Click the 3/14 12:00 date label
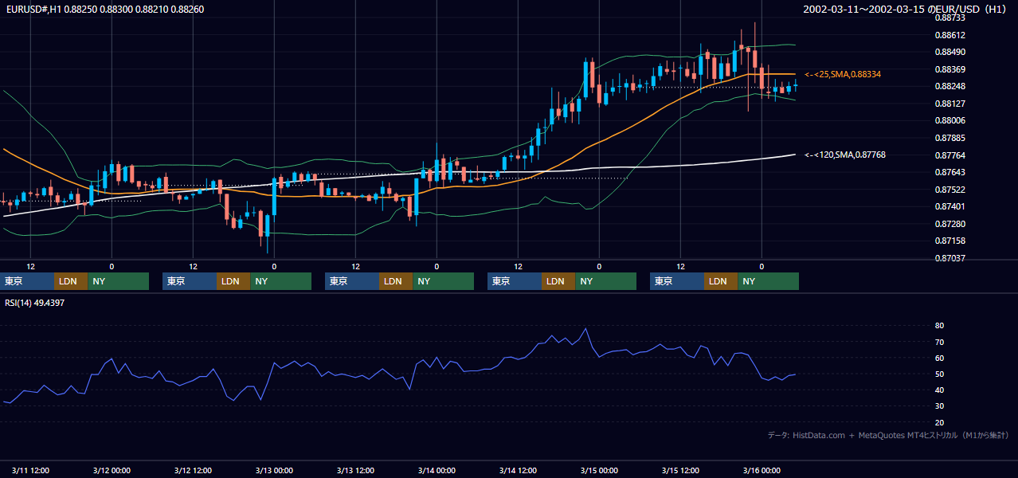Viewport: 1018px width, 478px height. coord(518,470)
